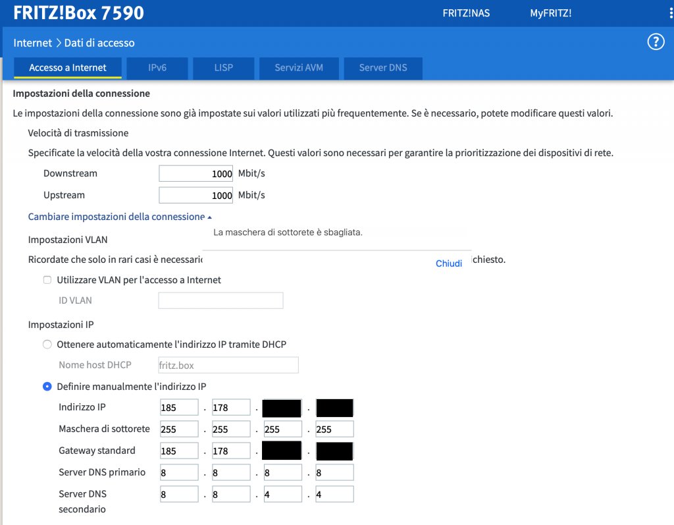The image size is (674, 525).
Task: Click third Maschera di sottorete octet
Action: tap(283, 429)
